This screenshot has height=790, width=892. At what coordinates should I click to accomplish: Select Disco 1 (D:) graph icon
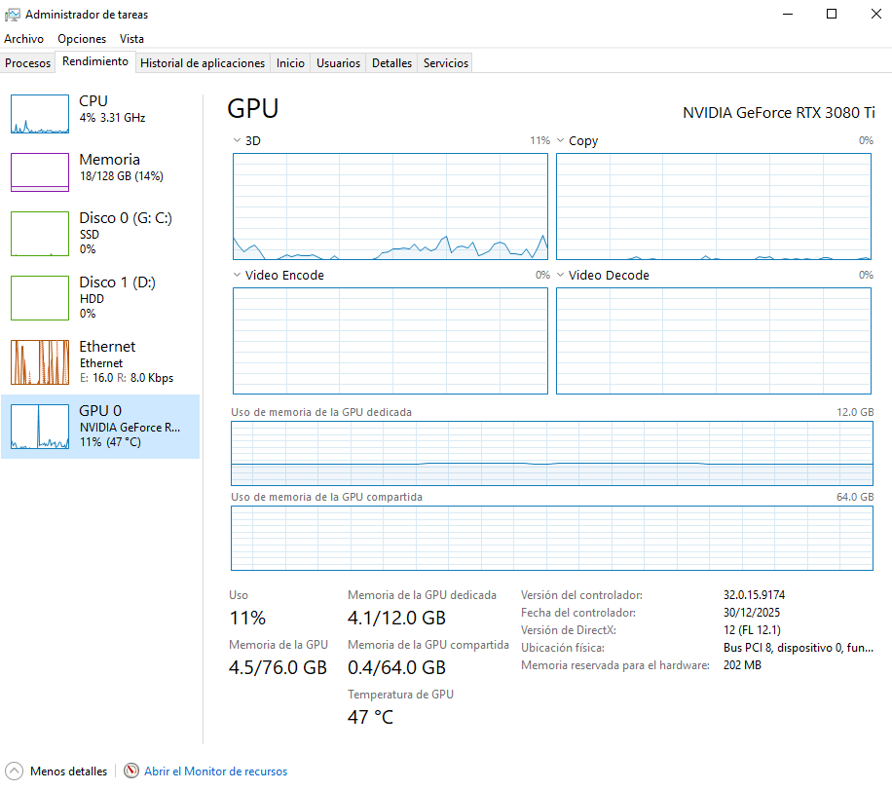click(40, 298)
